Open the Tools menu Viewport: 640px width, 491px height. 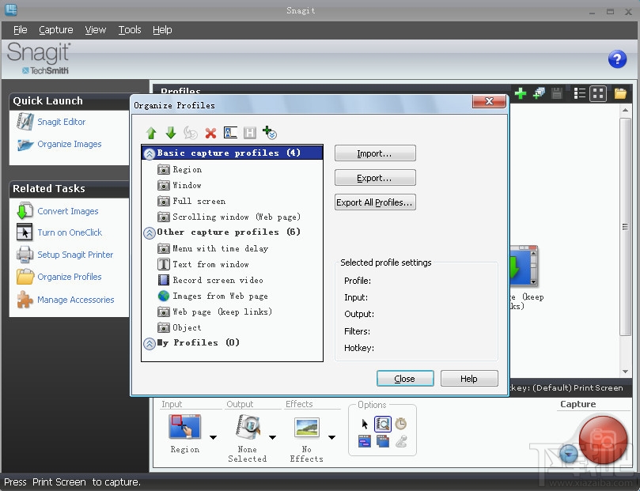click(x=129, y=29)
